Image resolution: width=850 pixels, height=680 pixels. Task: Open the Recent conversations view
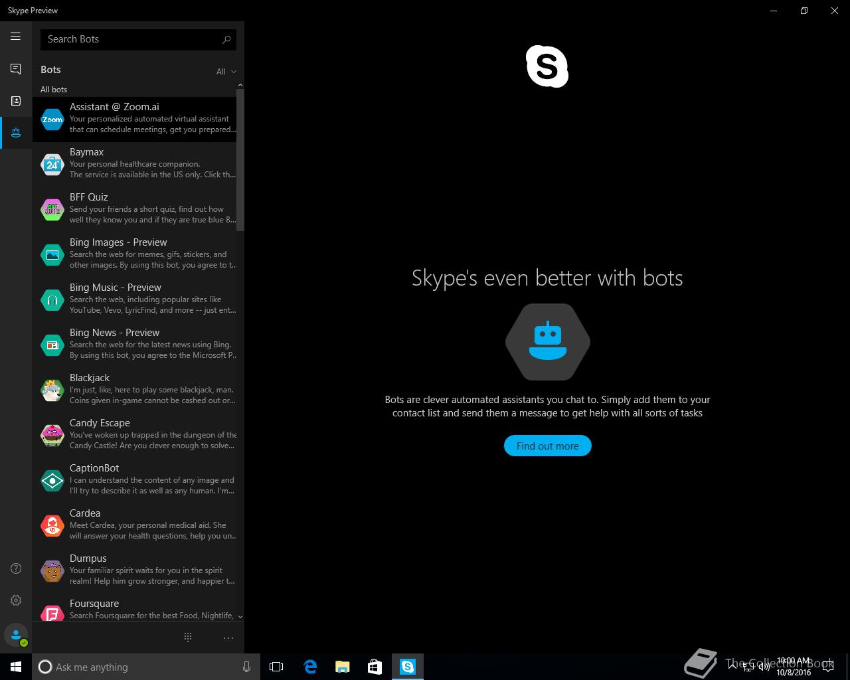pos(16,69)
